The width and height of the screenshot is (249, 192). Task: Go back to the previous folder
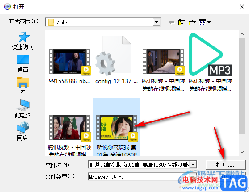pyautogui.click(x=172, y=22)
